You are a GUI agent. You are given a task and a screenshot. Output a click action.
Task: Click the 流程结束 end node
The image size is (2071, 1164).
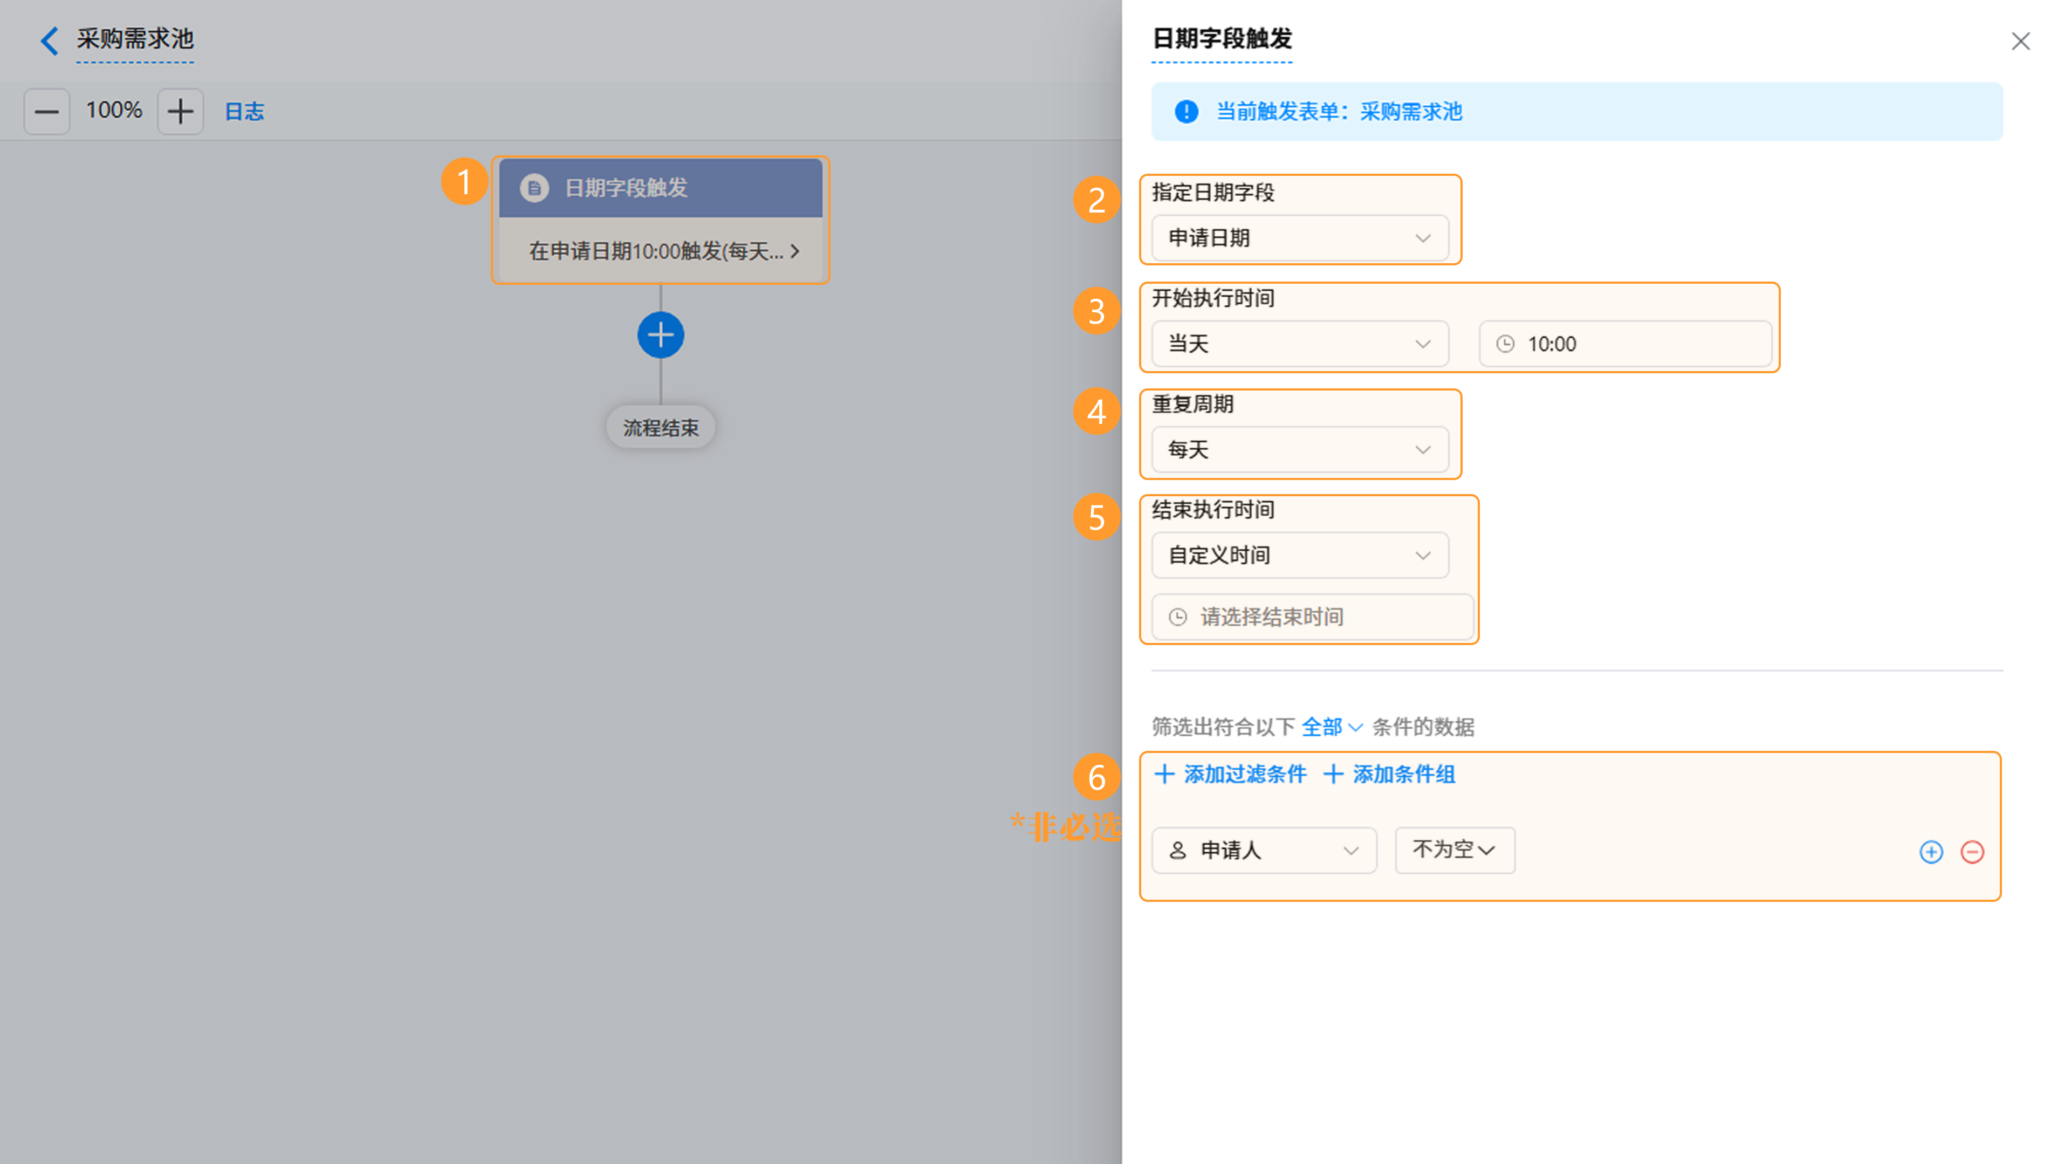[x=661, y=428]
